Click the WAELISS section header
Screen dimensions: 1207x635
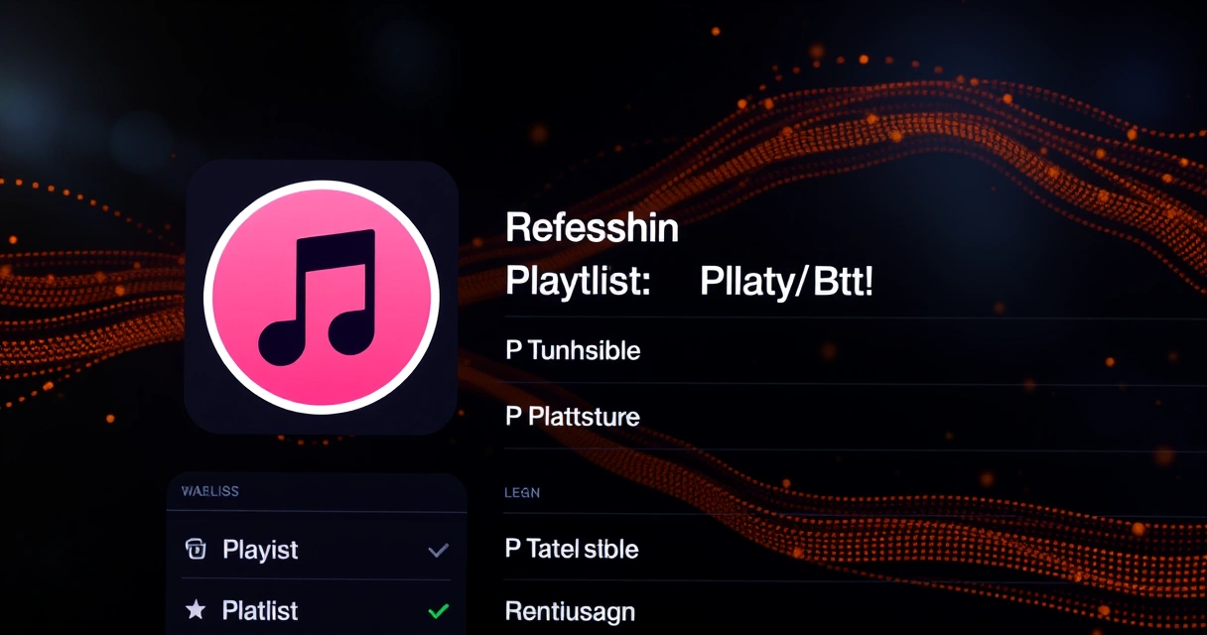(x=209, y=491)
